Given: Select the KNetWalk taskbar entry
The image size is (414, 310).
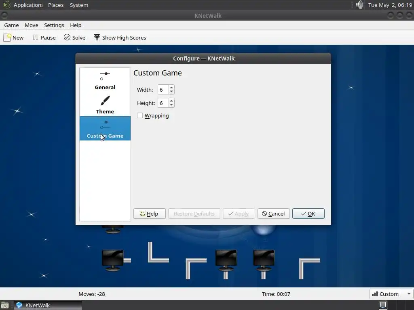Looking at the screenshot, I should pyautogui.click(x=48, y=305).
